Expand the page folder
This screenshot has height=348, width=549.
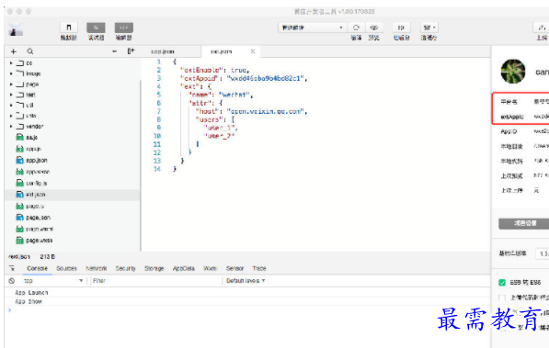[x=11, y=84]
